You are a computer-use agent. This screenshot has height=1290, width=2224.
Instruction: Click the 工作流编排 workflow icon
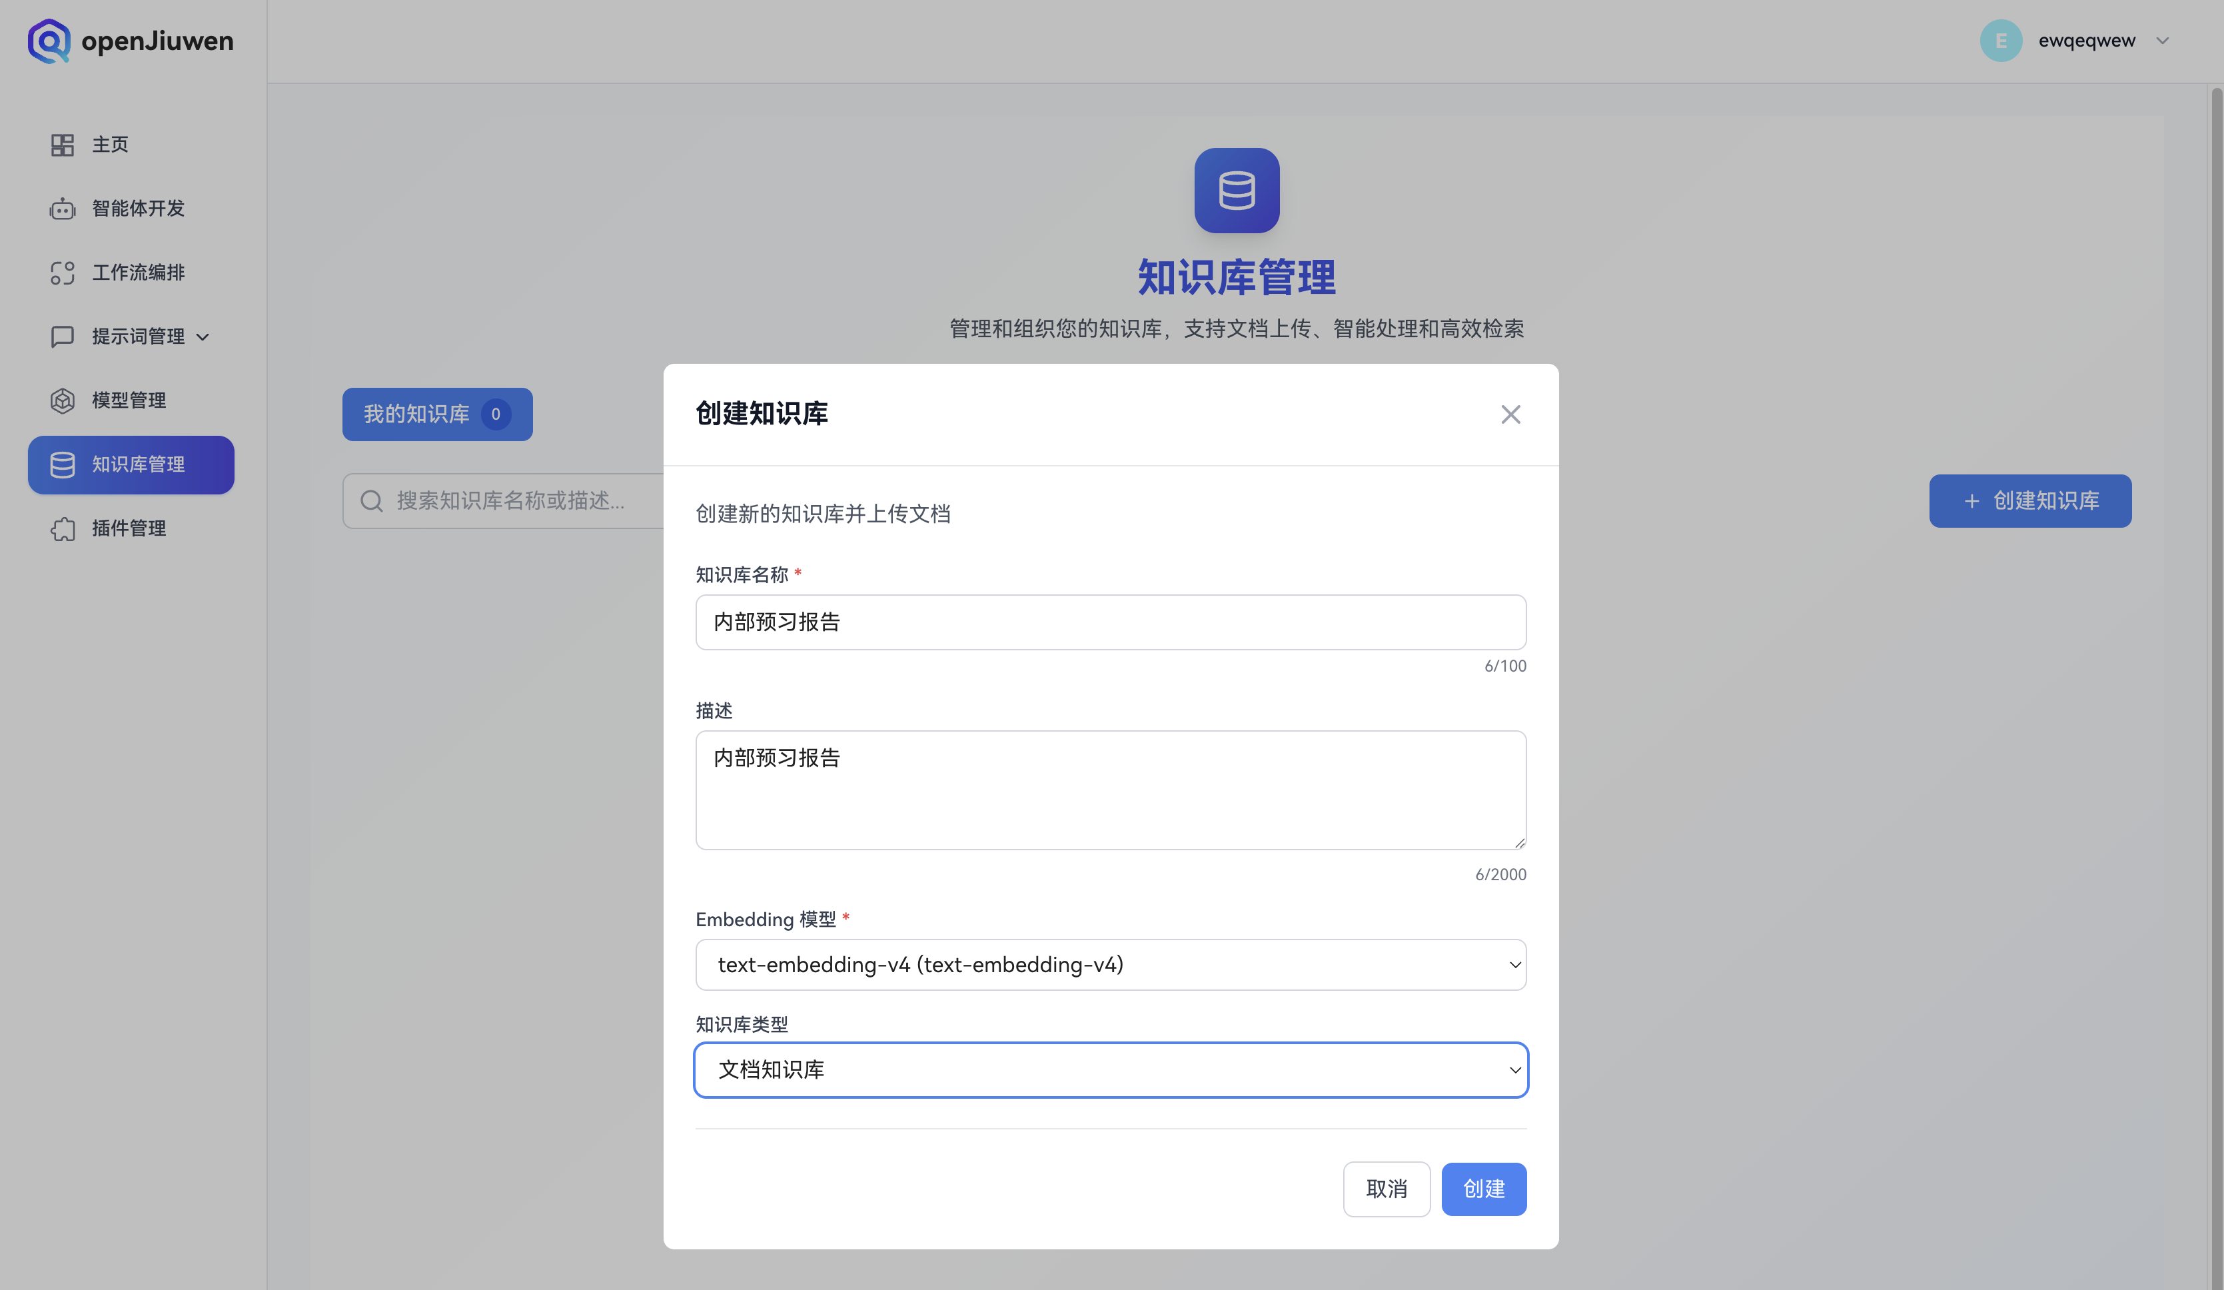[x=62, y=273]
